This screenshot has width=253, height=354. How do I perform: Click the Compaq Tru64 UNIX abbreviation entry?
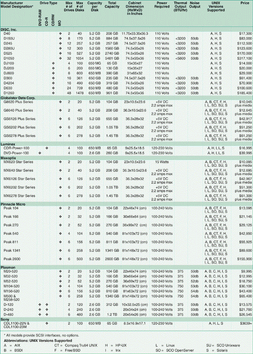point(76,346)
